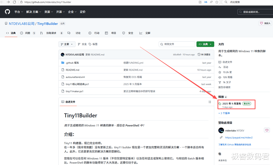Open README outline list icon
273x165 pixels.
click(210, 102)
